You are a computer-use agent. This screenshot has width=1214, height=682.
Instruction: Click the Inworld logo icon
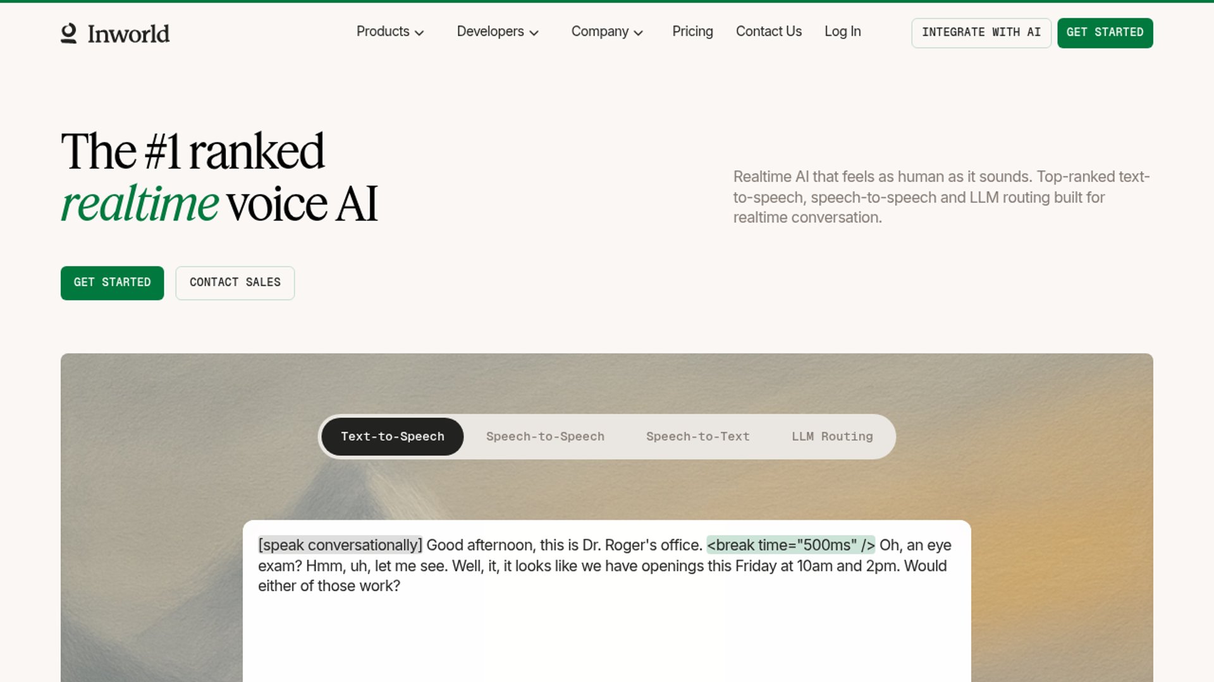[x=69, y=33]
